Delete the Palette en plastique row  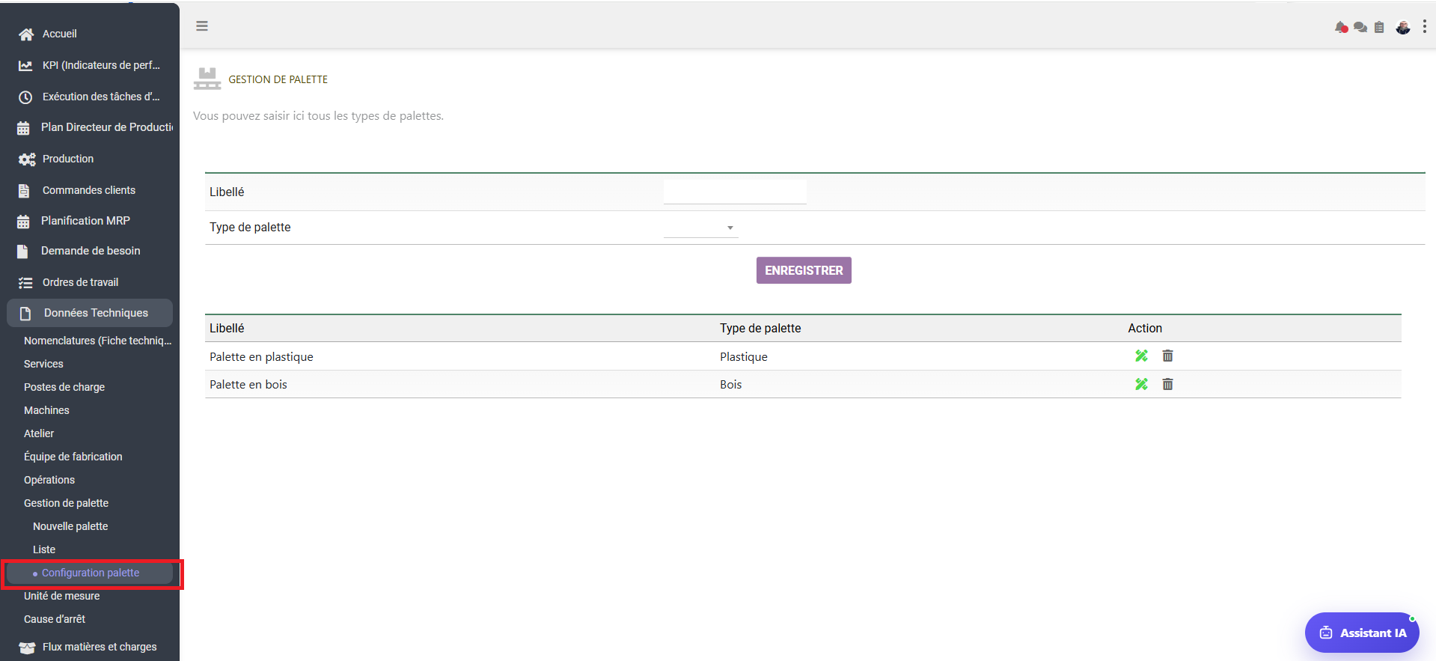[1167, 356]
